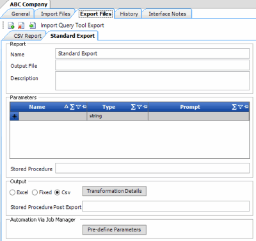Image resolution: width=256 pixels, height=241 pixels.
Task: Switch to the General tab
Action: tap(20, 14)
